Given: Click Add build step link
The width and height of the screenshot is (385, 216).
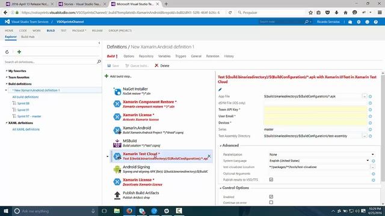Looking at the screenshot, I should click(119, 76).
